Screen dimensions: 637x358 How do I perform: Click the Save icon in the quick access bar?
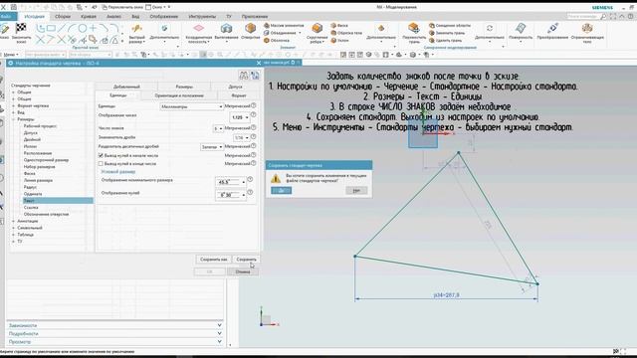pos(14,7)
